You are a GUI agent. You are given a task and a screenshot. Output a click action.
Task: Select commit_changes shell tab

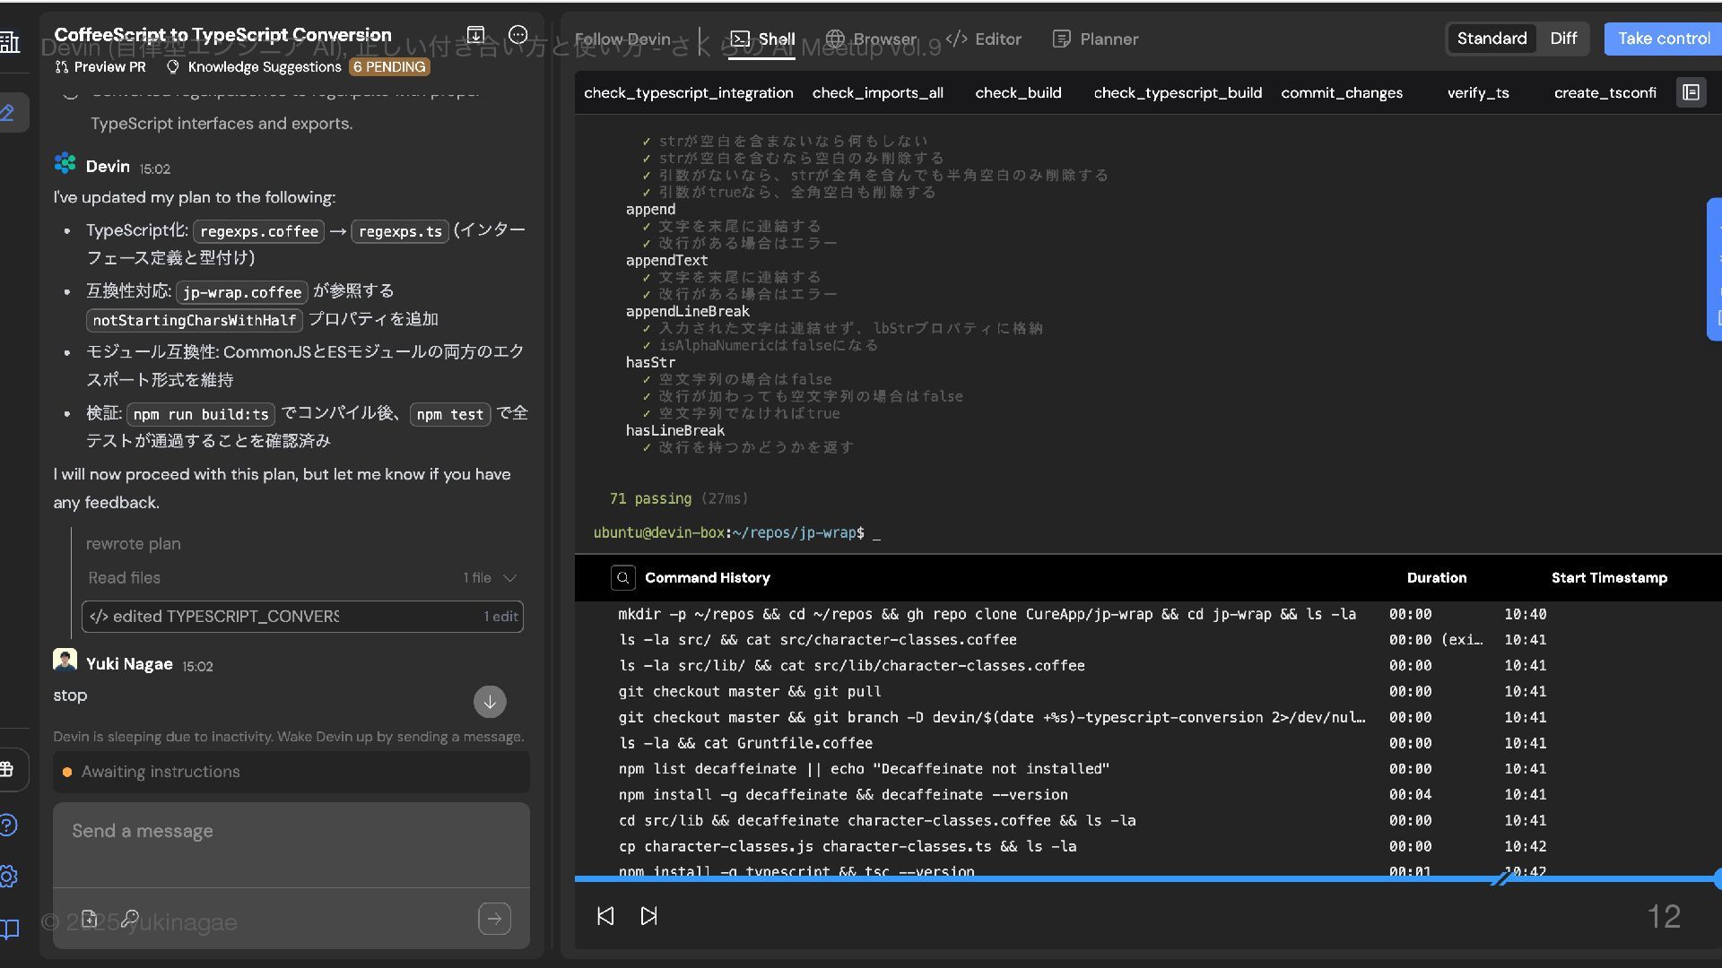coord(1342,93)
